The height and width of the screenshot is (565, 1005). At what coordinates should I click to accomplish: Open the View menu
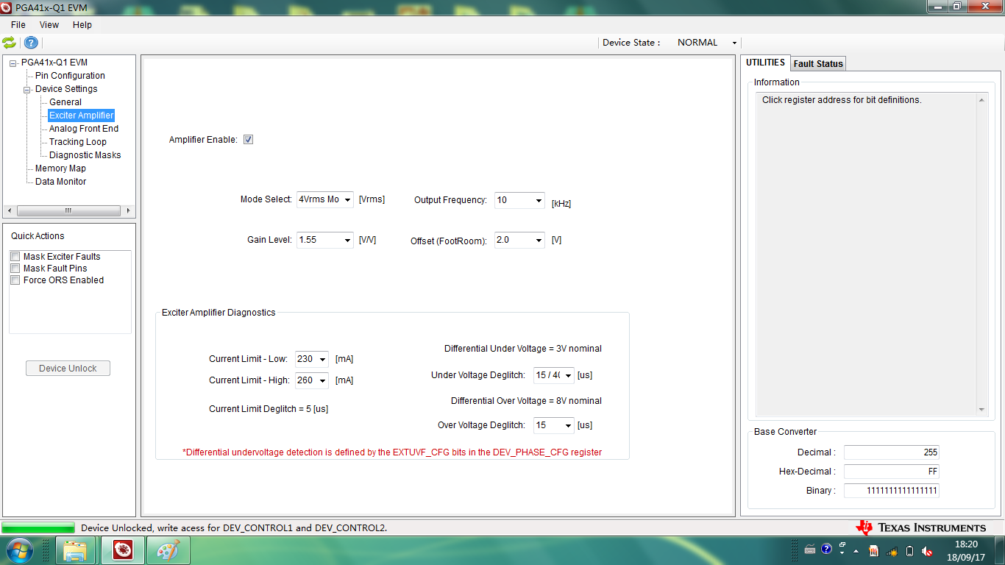click(49, 25)
